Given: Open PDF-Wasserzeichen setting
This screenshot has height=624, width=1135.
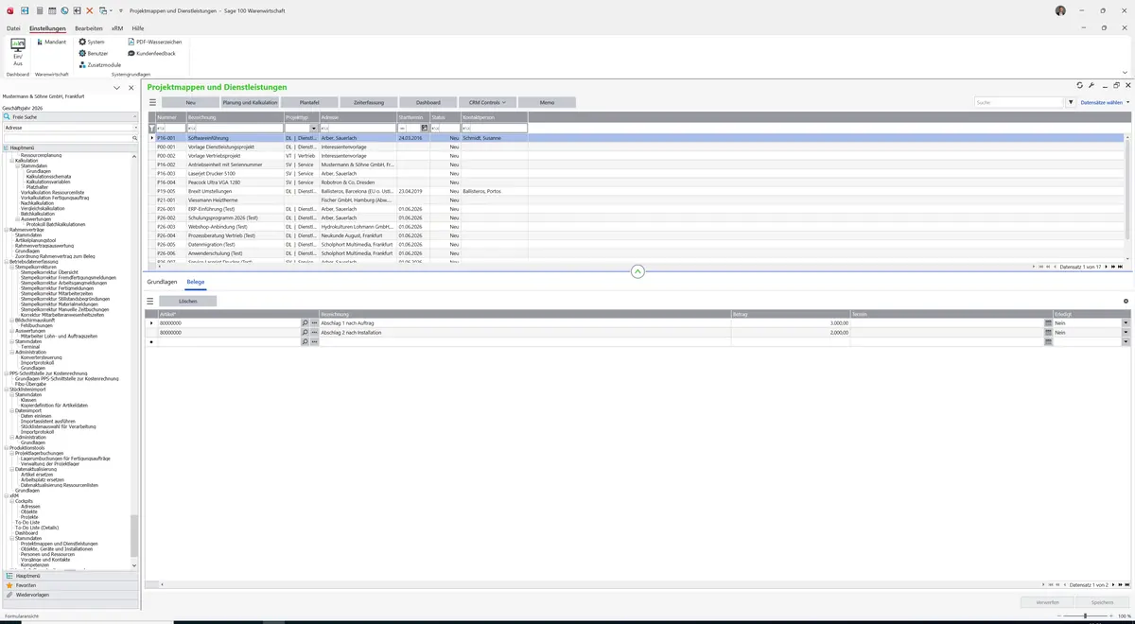Looking at the screenshot, I should coord(155,42).
